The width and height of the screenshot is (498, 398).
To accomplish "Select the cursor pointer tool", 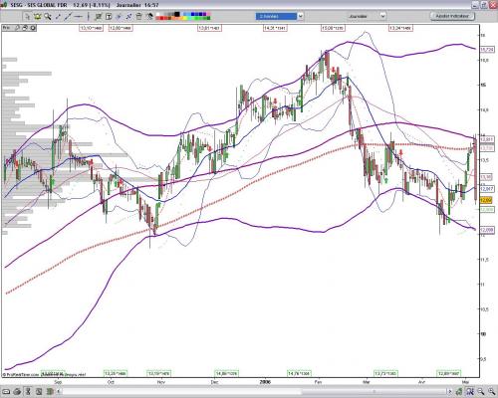I will click(27, 16).
